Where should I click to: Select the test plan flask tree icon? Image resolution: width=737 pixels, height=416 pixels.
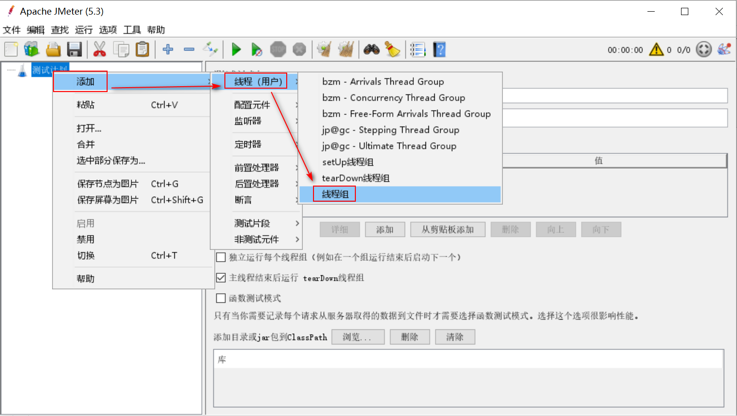[22, 71]
